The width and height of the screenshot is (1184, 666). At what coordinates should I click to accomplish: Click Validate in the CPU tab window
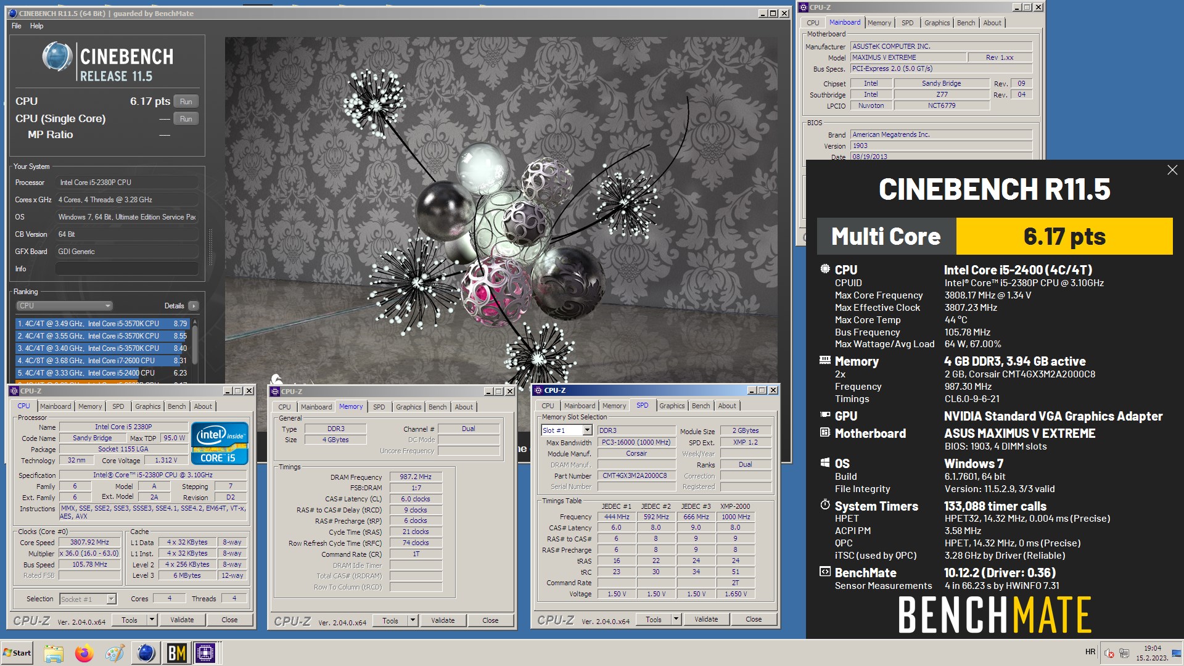click(182, 620)
